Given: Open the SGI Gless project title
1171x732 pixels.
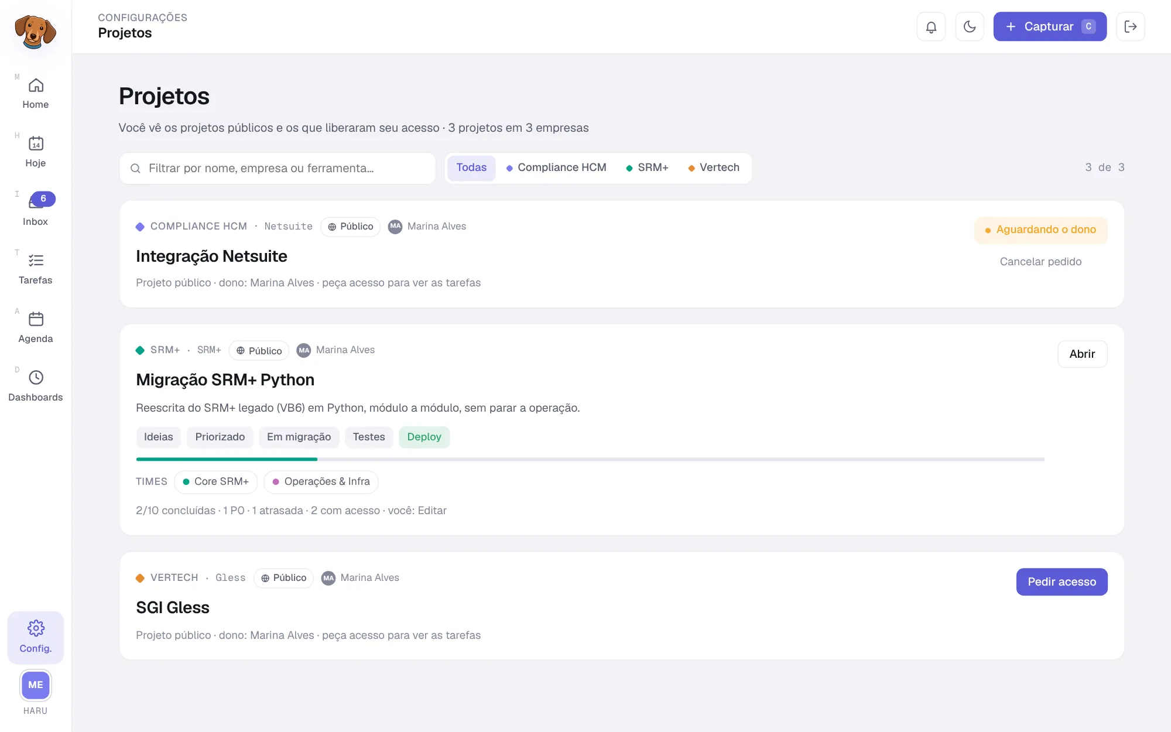Looking at the screenshot, I should (173, 608).
